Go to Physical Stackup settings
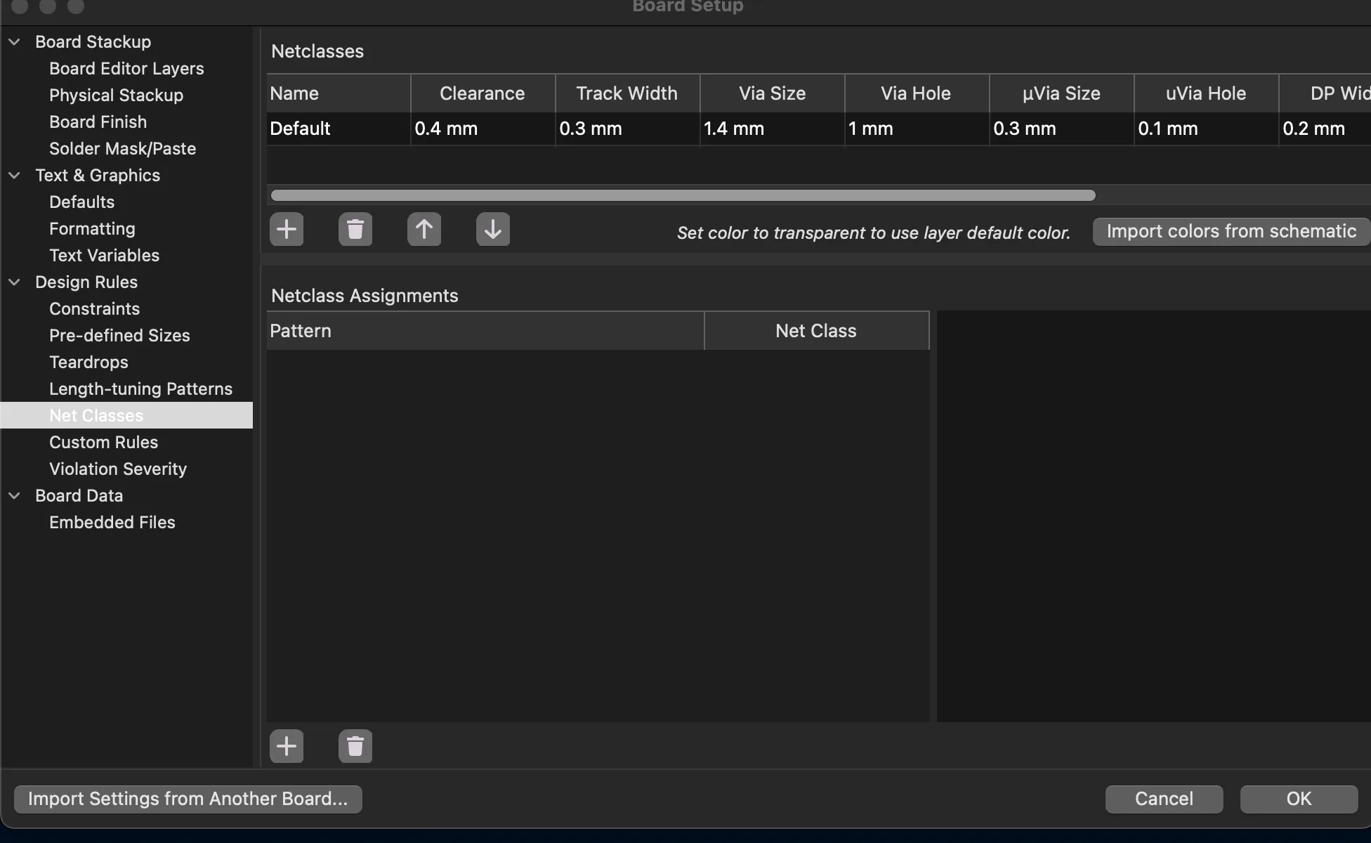This screenshot has width=1371, height=843. click(x=116, y=96)
